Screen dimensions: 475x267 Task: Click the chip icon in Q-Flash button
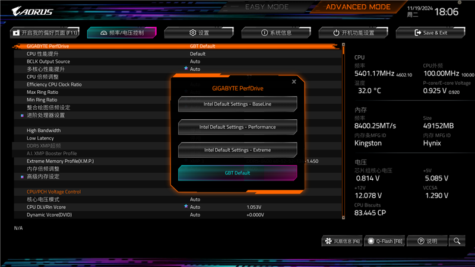click(x=370, y=241)
